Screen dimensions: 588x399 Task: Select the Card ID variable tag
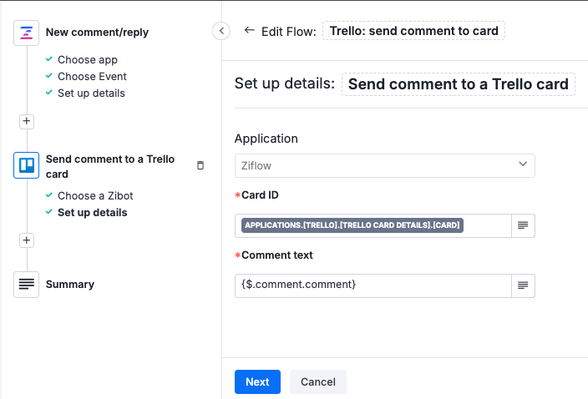point(352,225)
